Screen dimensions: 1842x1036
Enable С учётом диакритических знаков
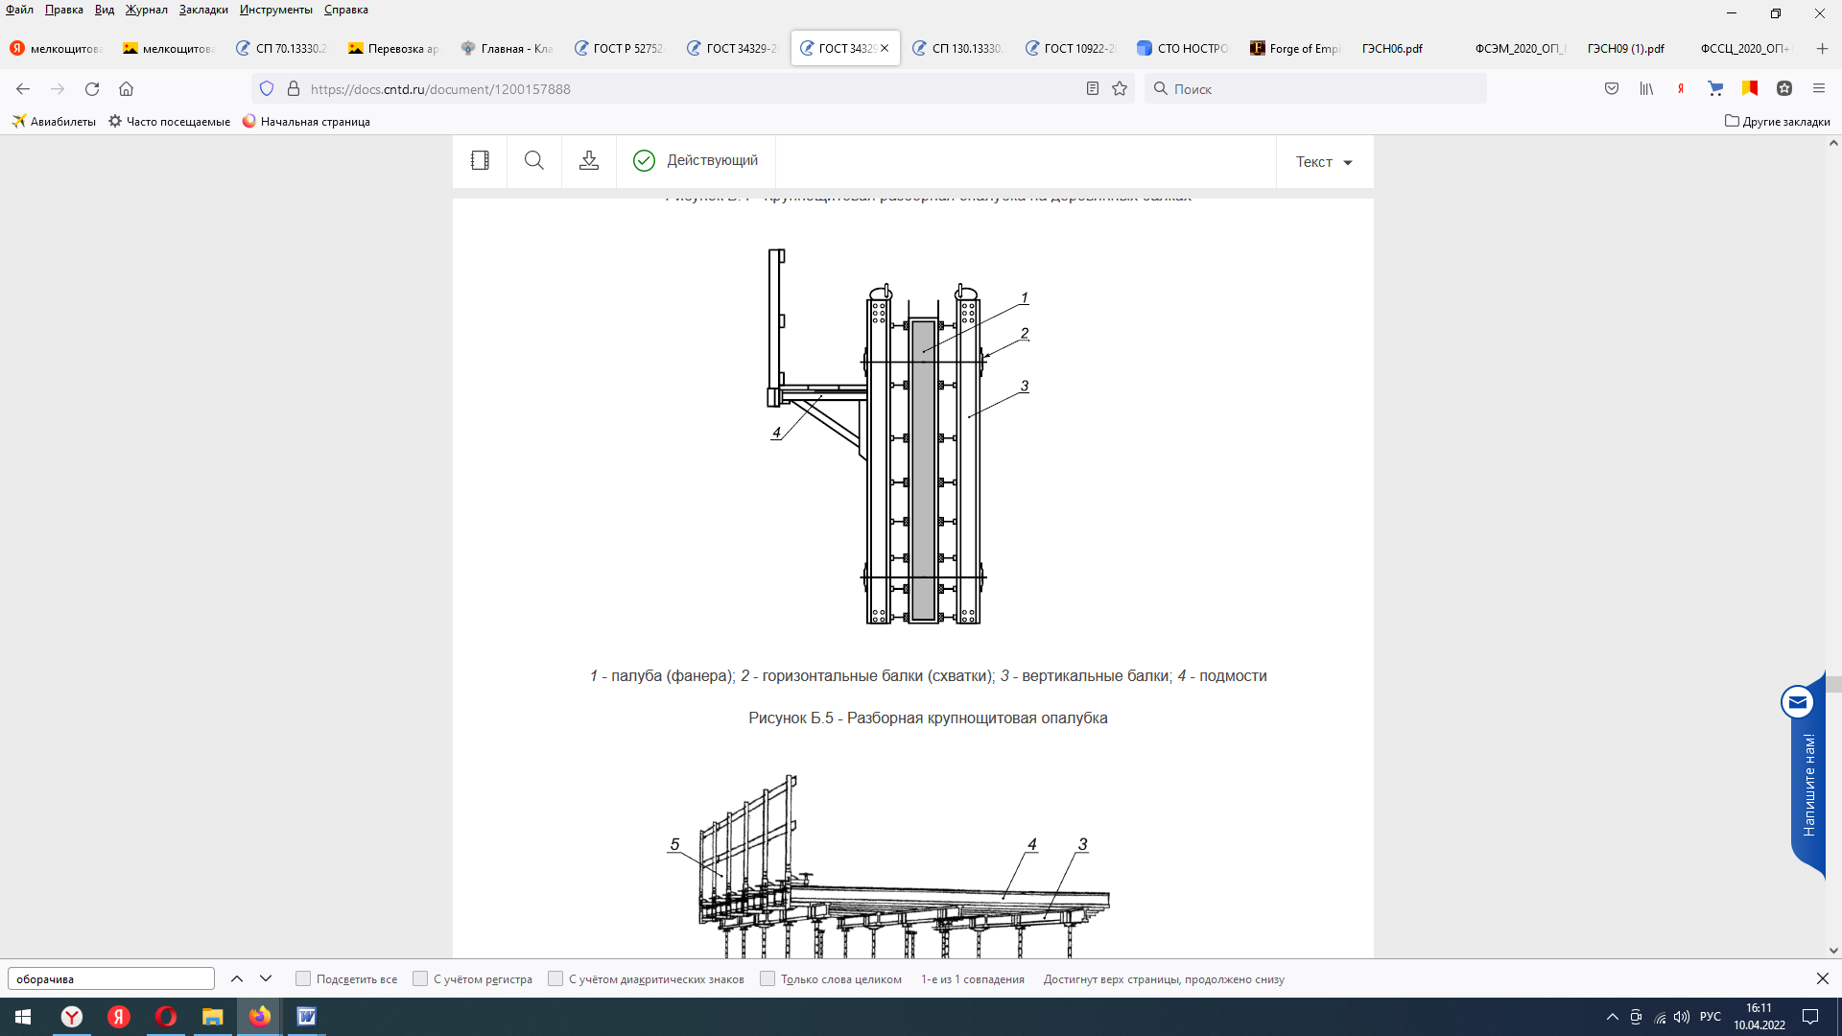point(555,978)
